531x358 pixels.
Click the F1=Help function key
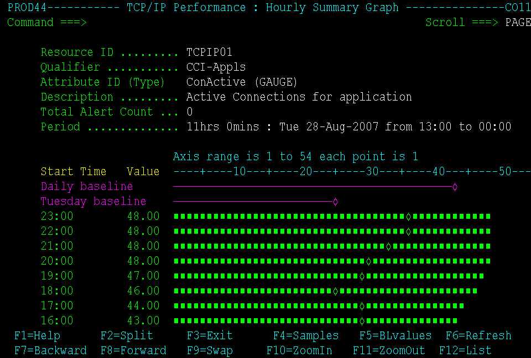pyautogui.click(x=37, y=336)
